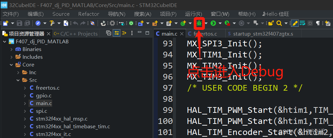Select spi.c in the project tree

click(x=41, y=111)
